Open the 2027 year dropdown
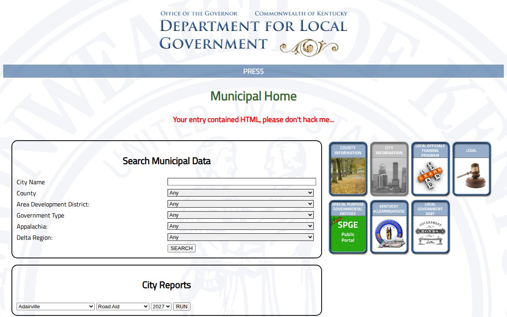The height and width of the screenshot is (317, 507). (161, 306)
